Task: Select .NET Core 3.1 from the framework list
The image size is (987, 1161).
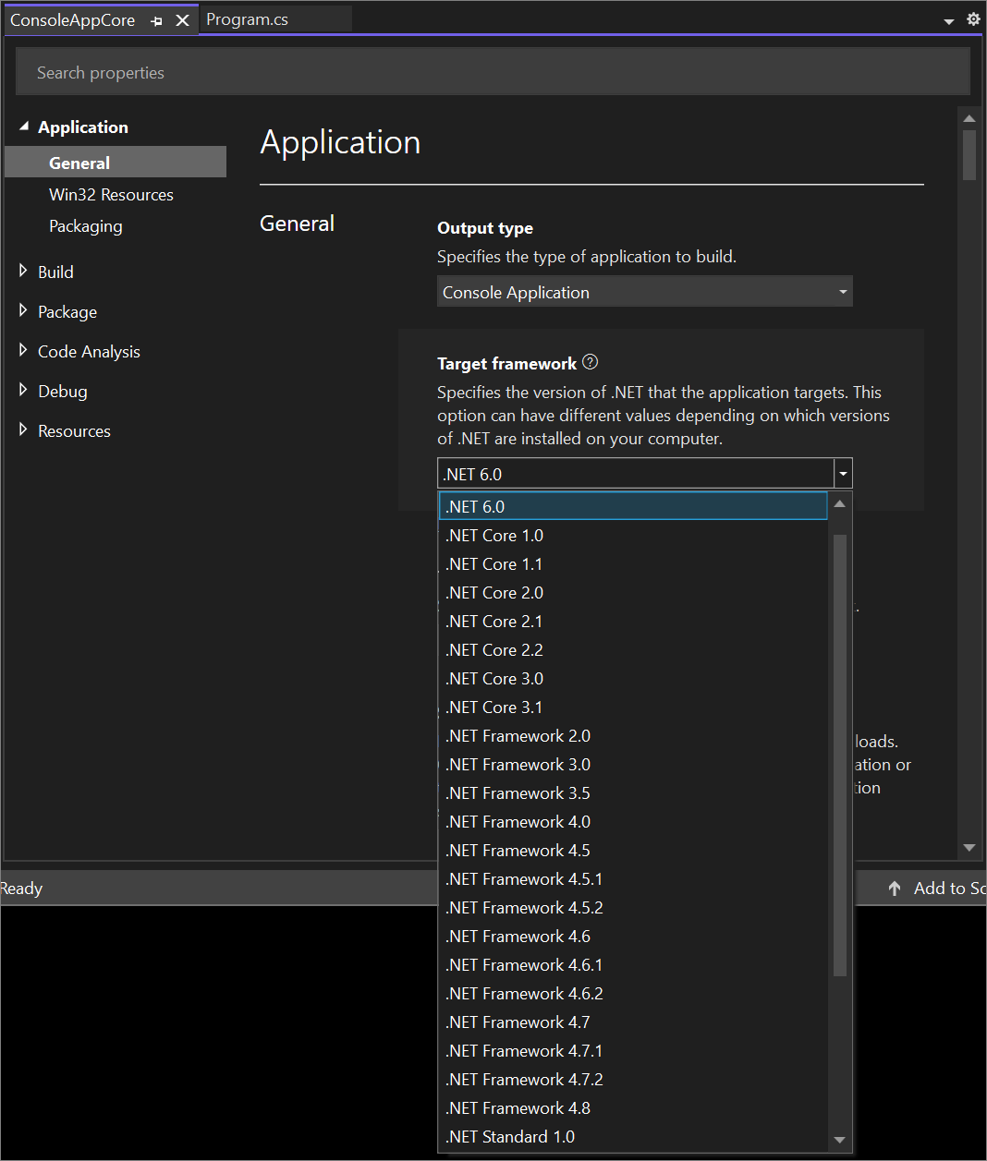Action: (x=493, y=707)
